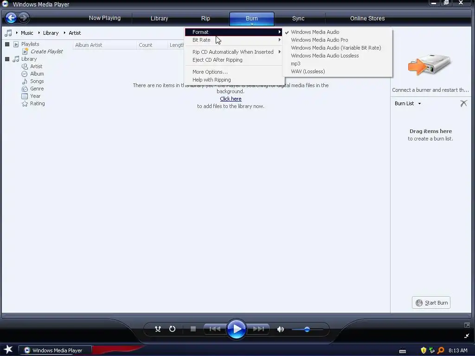Open the Library breadcrumb dropdown arrow
The image size is (475, 356).
click(x=39, y=33)
